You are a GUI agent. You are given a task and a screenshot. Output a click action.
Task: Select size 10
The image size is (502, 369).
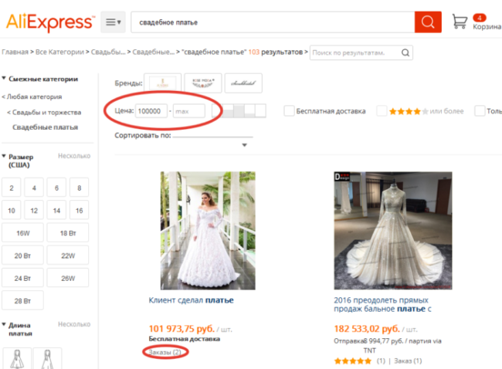pos(12,210)
